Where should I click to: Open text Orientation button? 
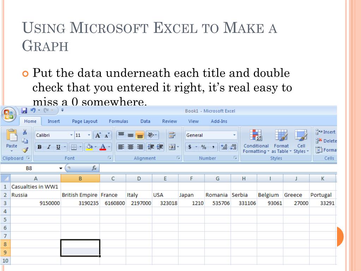[x=152, y=135]
